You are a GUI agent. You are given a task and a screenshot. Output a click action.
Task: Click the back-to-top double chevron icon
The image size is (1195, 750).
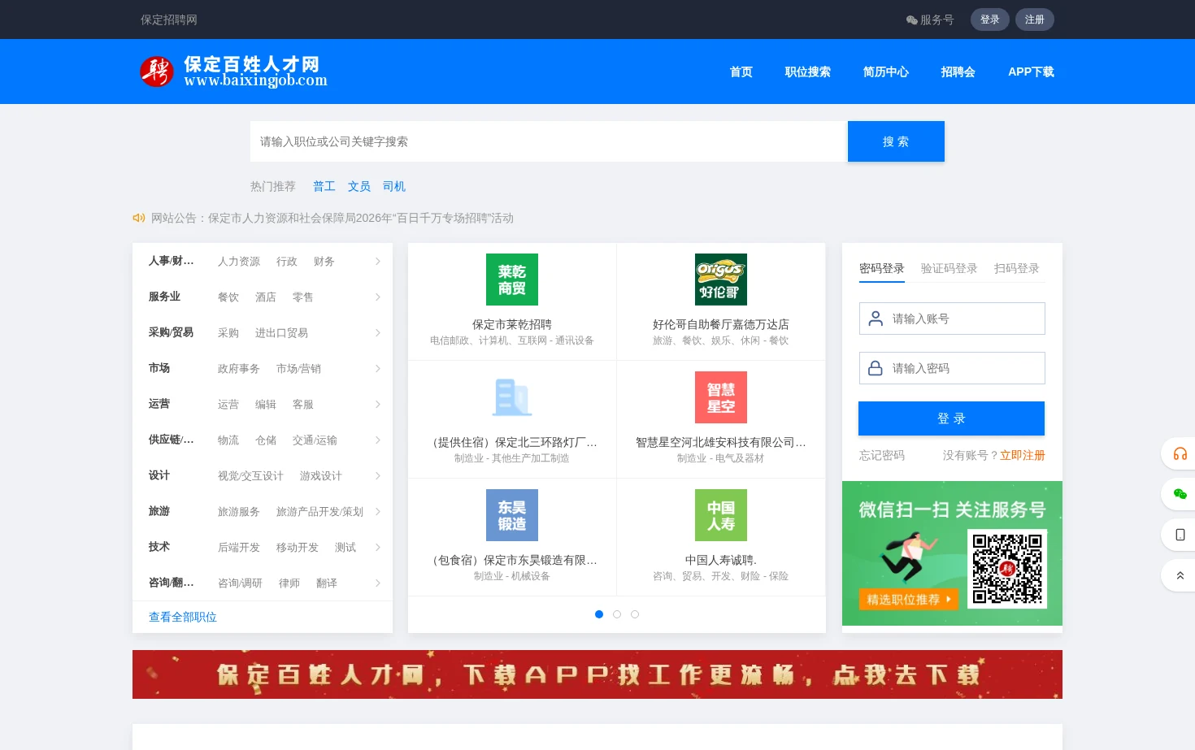1180,575
